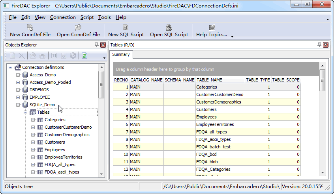Sort by the CATALOG_NAME column header
Image resolution: width=334 pixels, height=194 pixels.
click(146, 80)
